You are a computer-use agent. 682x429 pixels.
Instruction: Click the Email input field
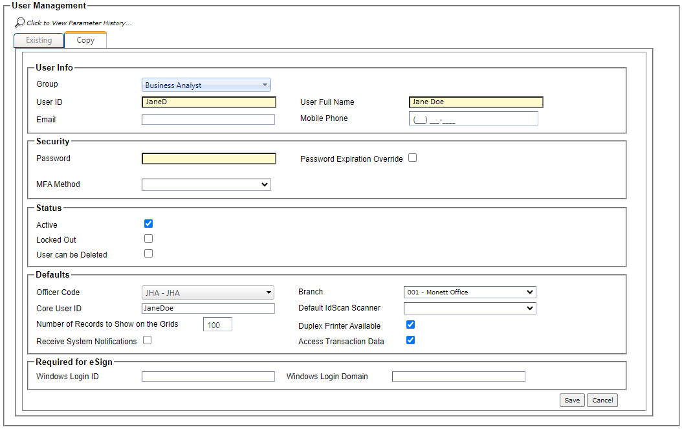coord(208,119)
